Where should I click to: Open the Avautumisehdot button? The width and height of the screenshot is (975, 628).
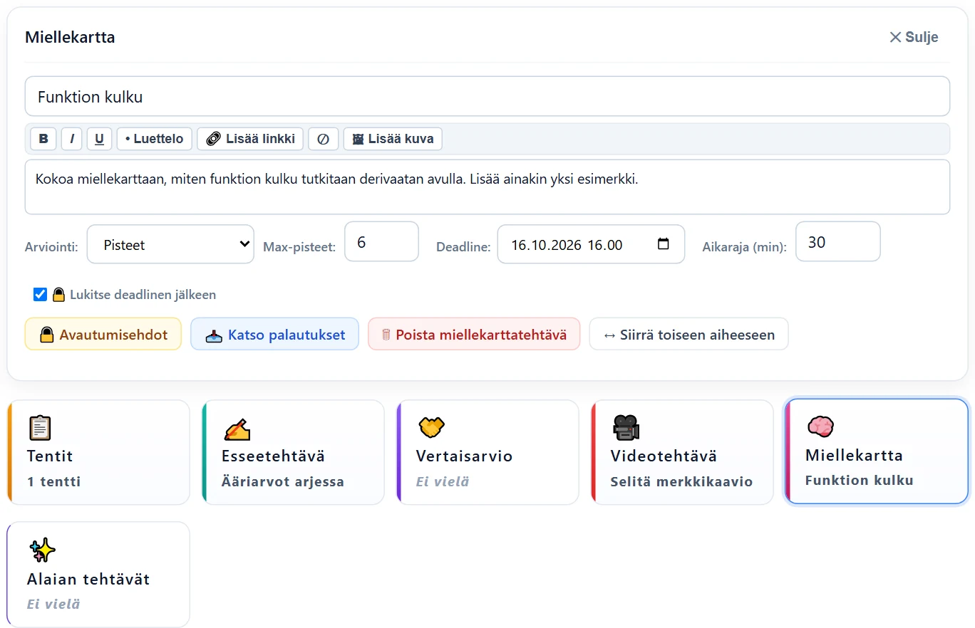coord(103,334)
